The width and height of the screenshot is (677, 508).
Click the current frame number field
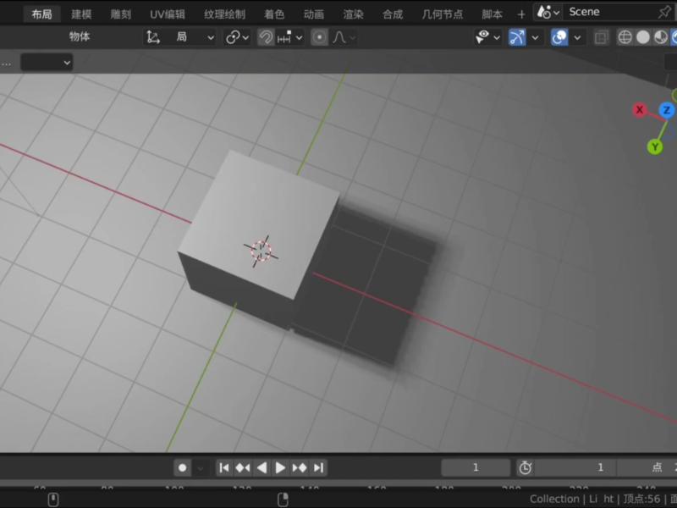coord(476,467)
